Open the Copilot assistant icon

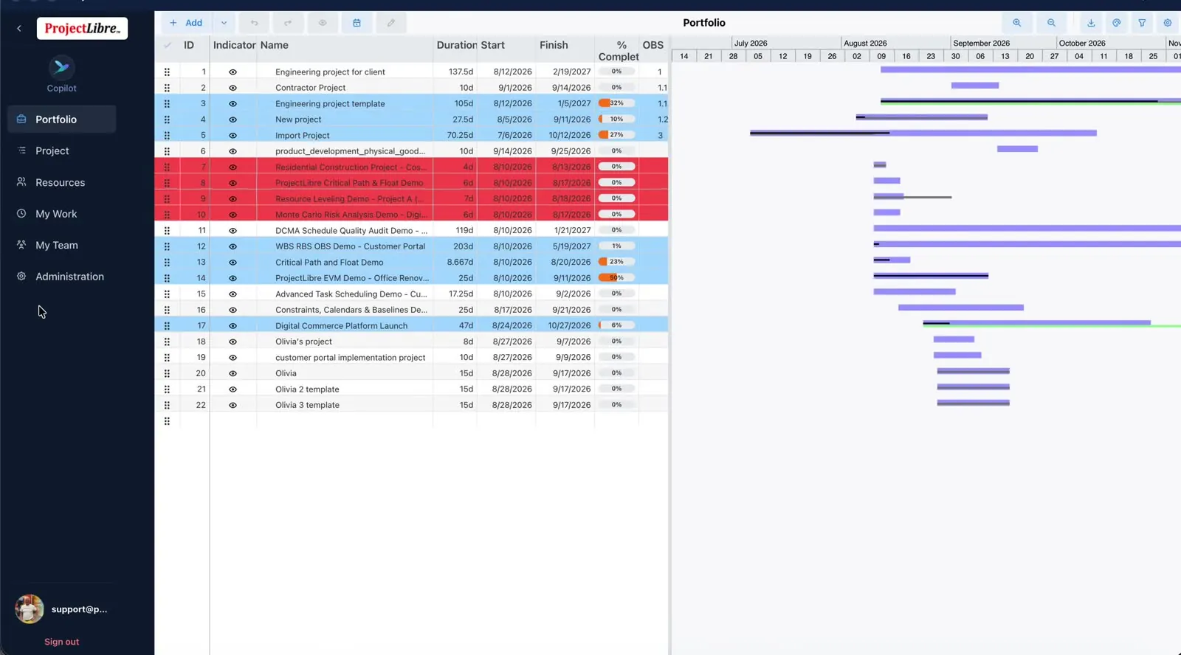tap(61, 68)
